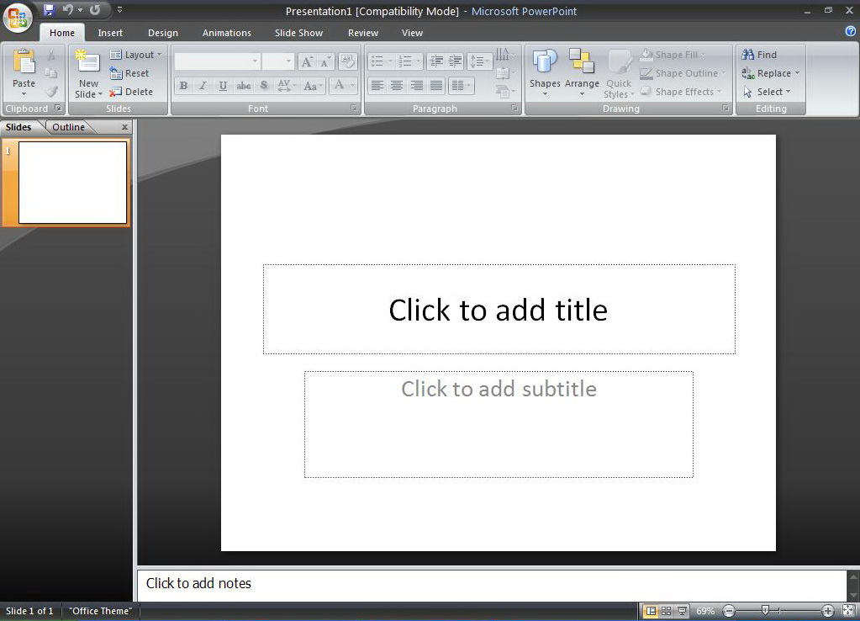Viewport: 860px width, 621px height.
Task: Justify text in Paragraph group
Action: click(436, 86)
